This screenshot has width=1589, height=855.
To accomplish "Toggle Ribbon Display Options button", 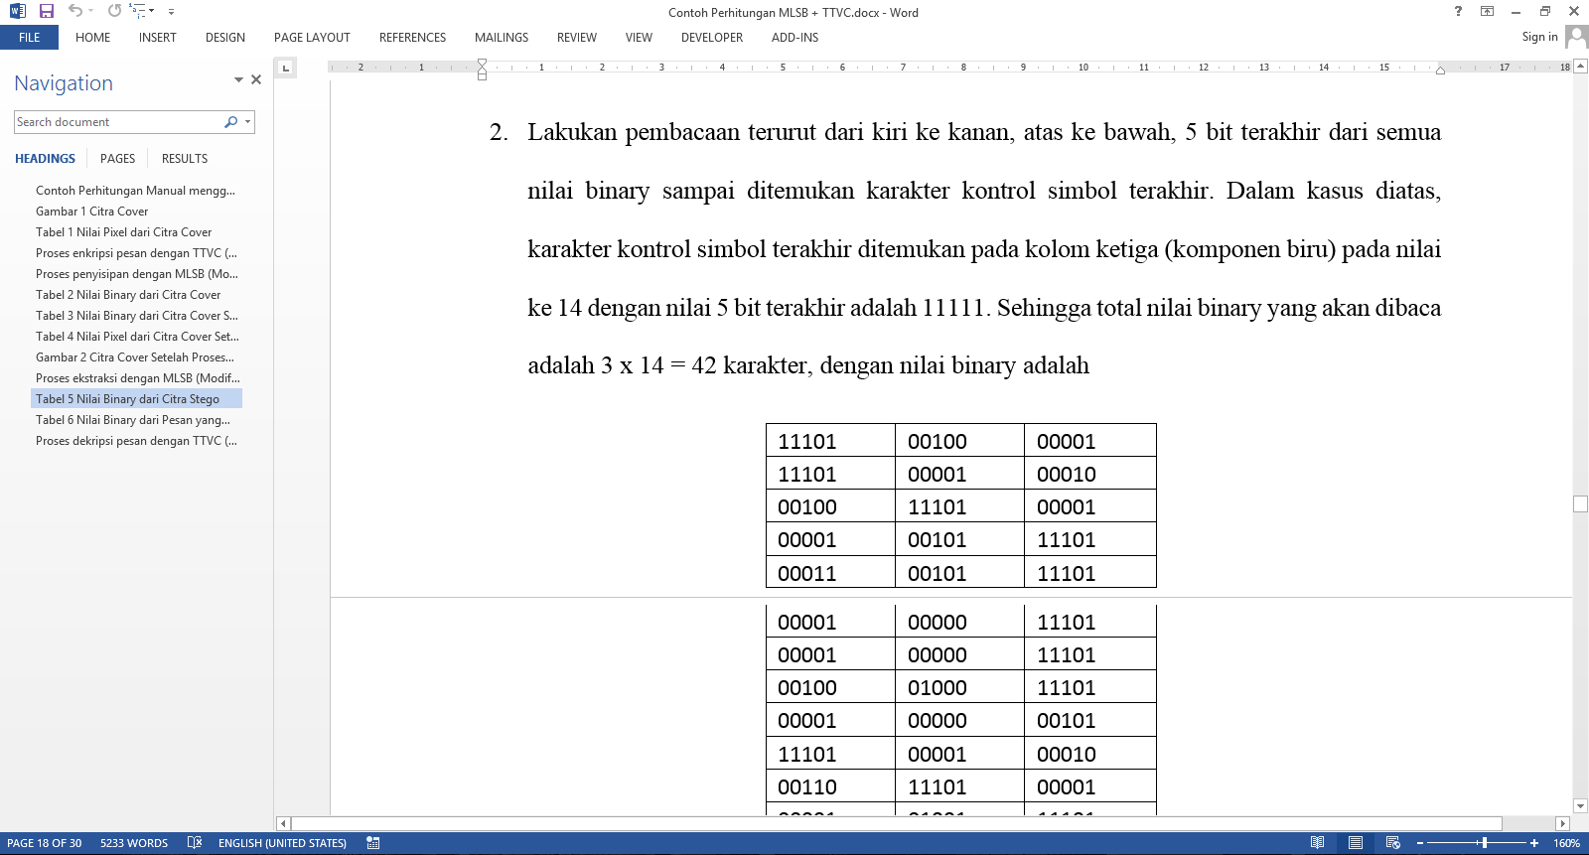I will (x=1487, y=11).
